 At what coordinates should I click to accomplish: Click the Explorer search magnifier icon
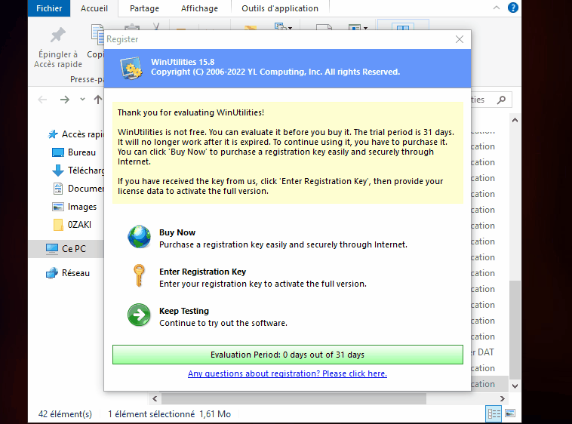502,100
